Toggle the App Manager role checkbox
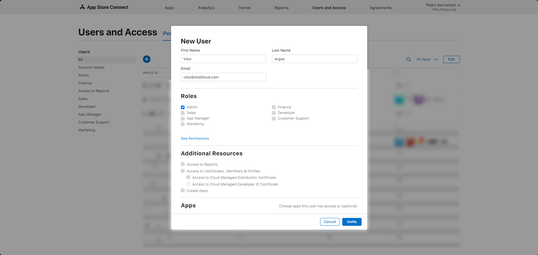The image size is (538, 255). [x=183, y=119]
